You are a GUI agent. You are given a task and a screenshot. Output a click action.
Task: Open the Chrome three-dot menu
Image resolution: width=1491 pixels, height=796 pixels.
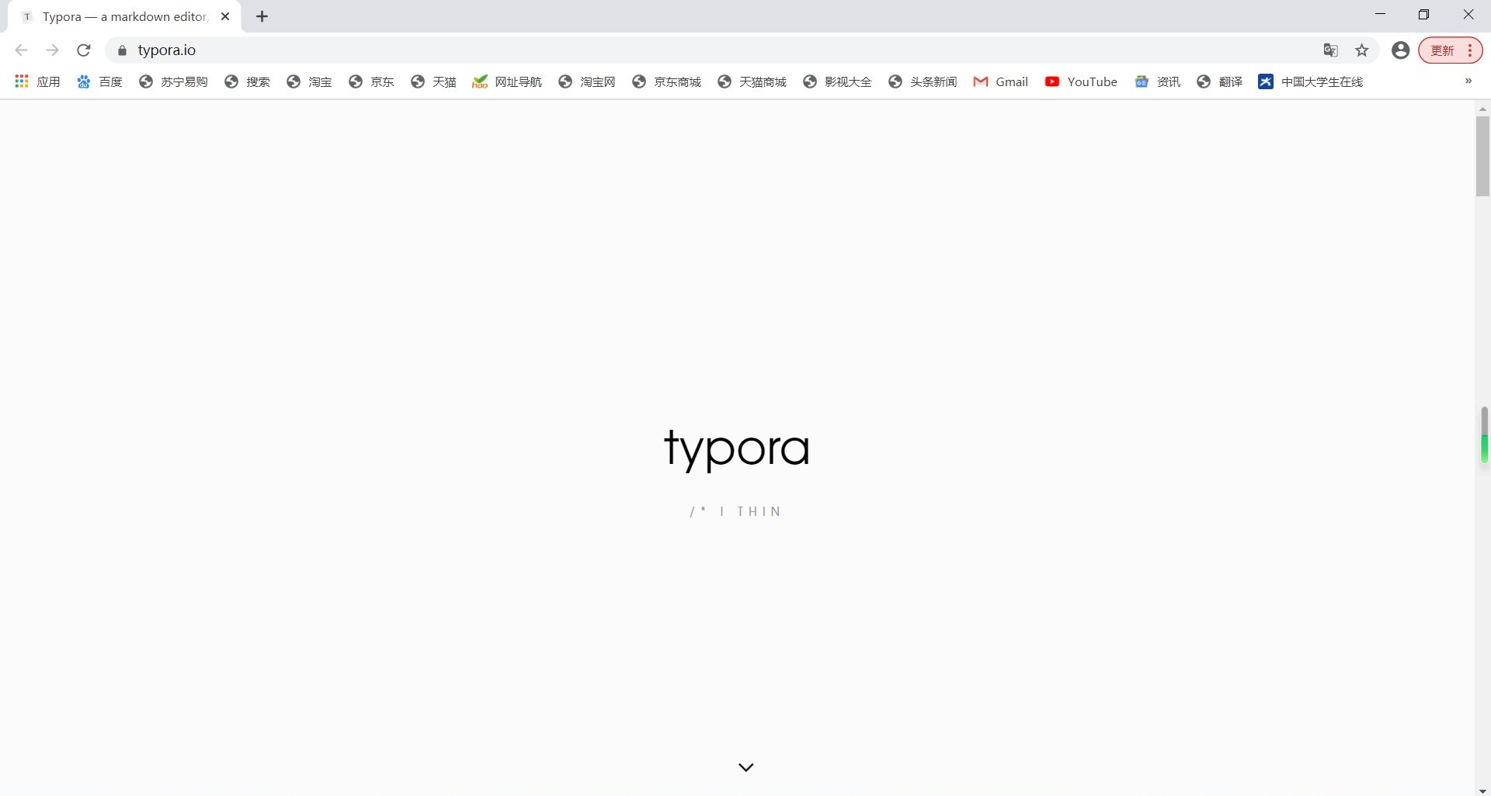pyautogui.click(x=1470, y=50)
